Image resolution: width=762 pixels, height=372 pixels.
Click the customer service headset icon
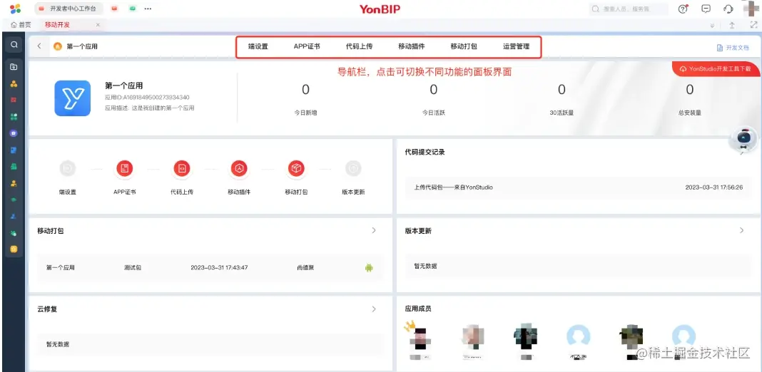(x=728, y=9)
